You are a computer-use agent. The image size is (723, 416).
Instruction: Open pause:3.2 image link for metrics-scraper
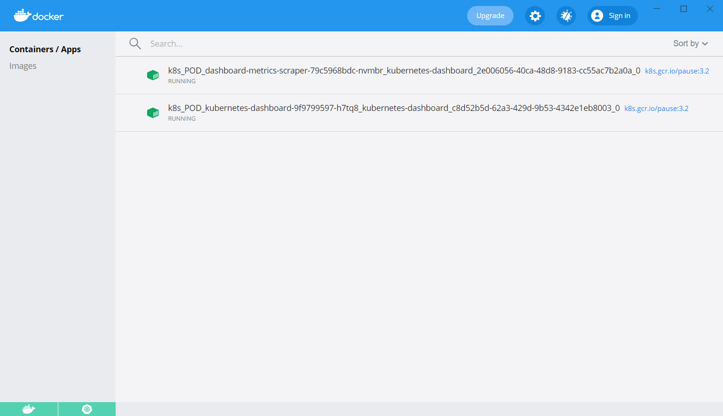677,71
